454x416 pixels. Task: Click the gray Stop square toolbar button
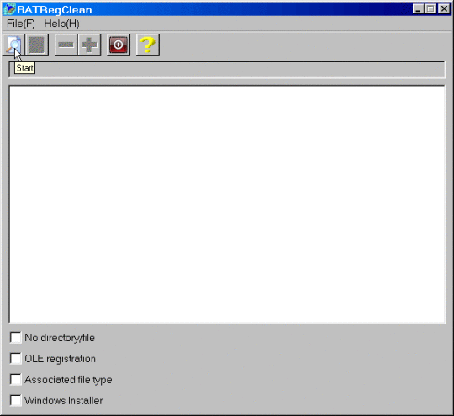click(37, 45)
